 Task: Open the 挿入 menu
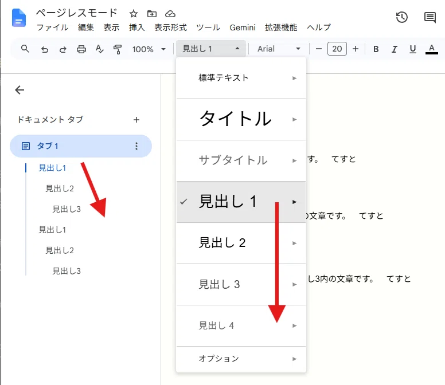(137, 27)
